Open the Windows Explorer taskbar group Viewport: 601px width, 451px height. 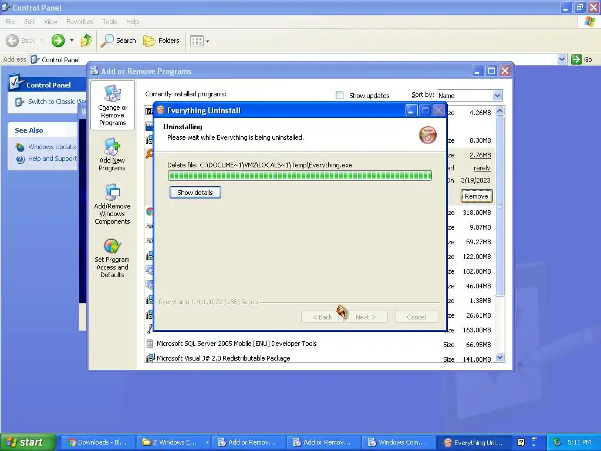point(174,442)
